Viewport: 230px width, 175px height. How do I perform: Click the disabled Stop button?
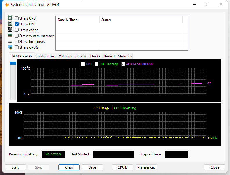point(39,167)
